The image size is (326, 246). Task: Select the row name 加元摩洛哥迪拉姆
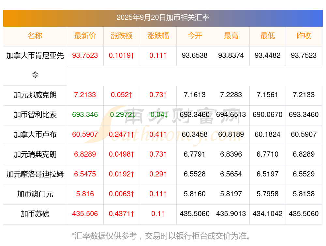(35, 174)
